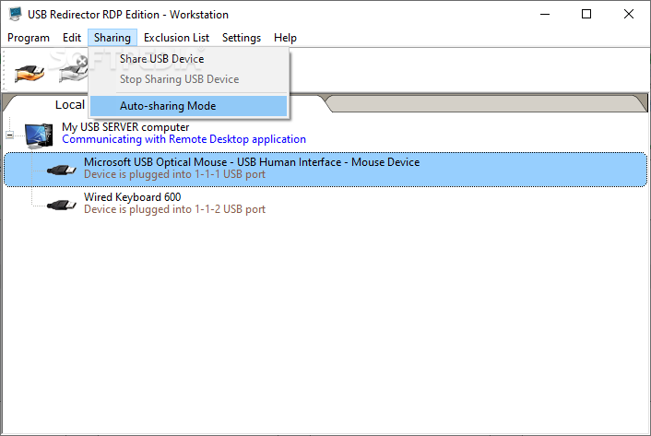The width and height of the screenshot is (651, 436).
Task: Click the USB plug icon beside Optical Mouse
Action: pyautogui.click(x=62, y=170)
